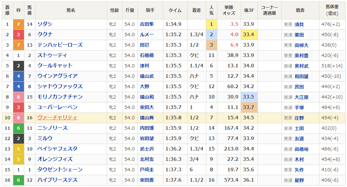Screen dimensions: 347x187
Task: Open jockey link 吉田隼
Action: (x=147, y=24)
